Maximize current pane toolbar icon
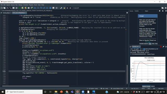This screenshot has height=94, width=167. (57, 8)
